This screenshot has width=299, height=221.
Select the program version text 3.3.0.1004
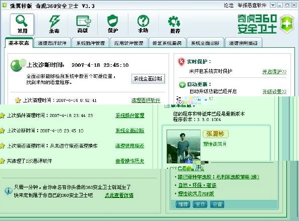pyautogui.click(x=209, y=120)
